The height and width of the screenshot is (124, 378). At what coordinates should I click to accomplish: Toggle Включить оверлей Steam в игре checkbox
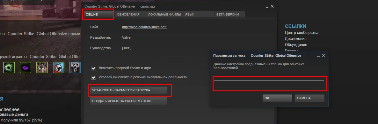coord(94,68)
